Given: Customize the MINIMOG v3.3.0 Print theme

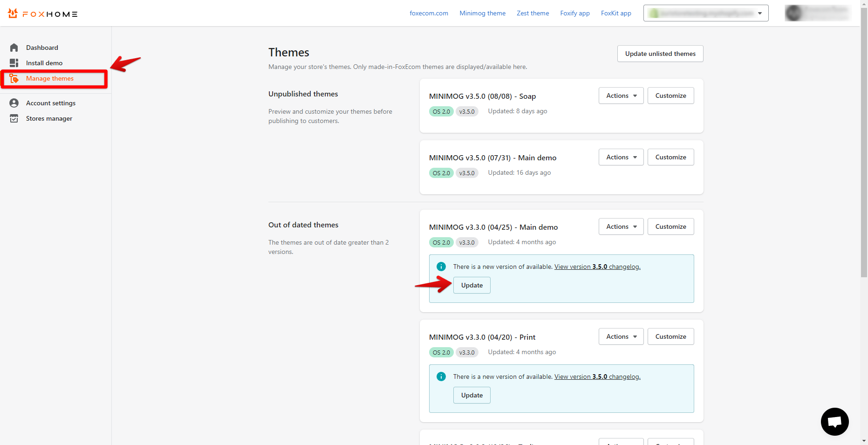Looking at the screenshot, I should tap(670, 336).
